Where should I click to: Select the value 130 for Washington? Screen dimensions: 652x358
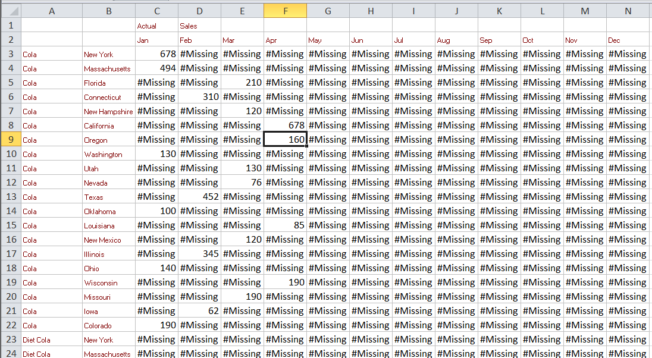point(157,154)
